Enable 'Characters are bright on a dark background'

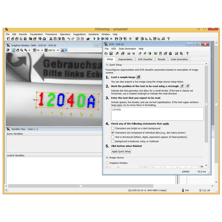[x=113, y=128]
